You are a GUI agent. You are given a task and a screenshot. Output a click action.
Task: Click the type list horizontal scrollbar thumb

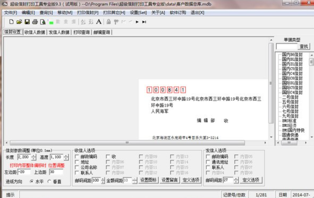(x=289, y=143)
